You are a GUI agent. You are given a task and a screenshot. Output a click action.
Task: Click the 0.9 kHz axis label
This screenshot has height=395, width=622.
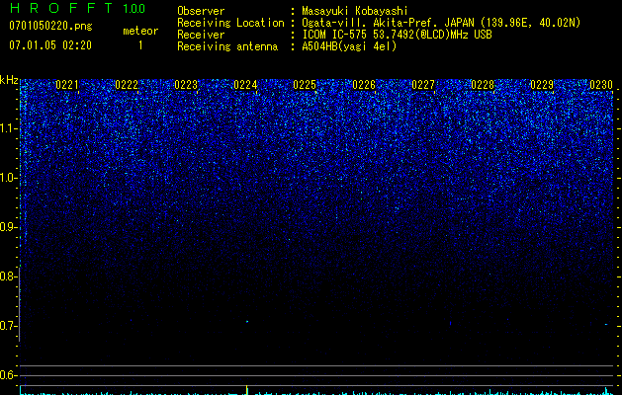point(8,227)
